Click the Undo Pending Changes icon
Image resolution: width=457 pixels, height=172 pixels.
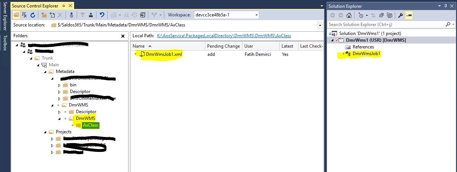(102, 15)
